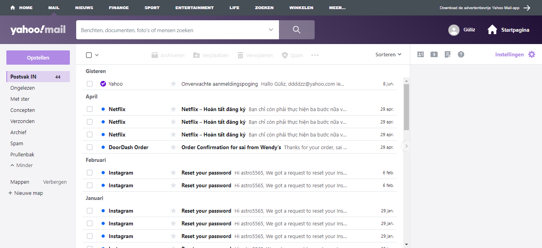
Task: Tick the checkbox for the DoorDash Order email
Action: (90, 147)
